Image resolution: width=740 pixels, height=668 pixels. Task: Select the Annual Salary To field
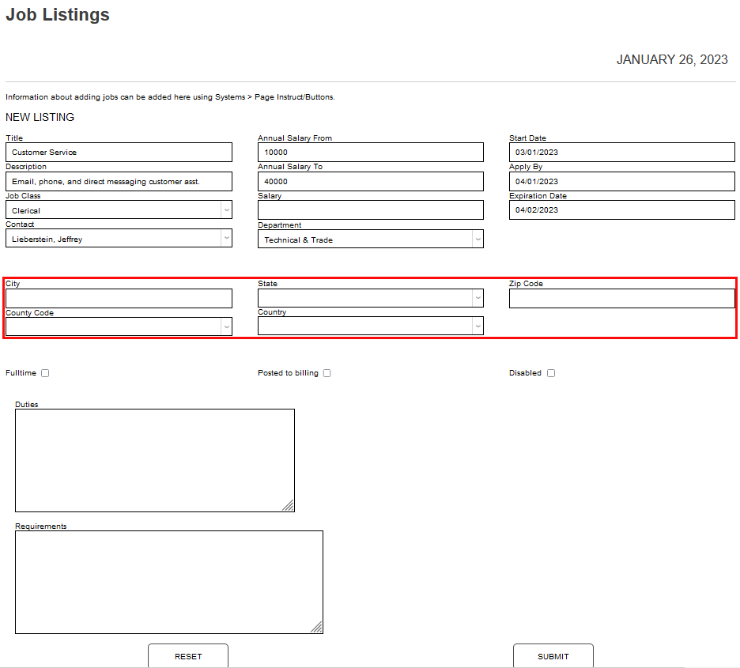(370, 182)
